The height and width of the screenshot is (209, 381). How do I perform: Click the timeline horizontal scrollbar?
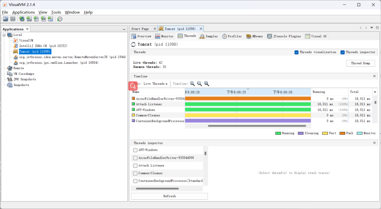click(x=257, y=126)
